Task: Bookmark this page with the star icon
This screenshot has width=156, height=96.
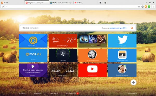Action: click(139, 6)
